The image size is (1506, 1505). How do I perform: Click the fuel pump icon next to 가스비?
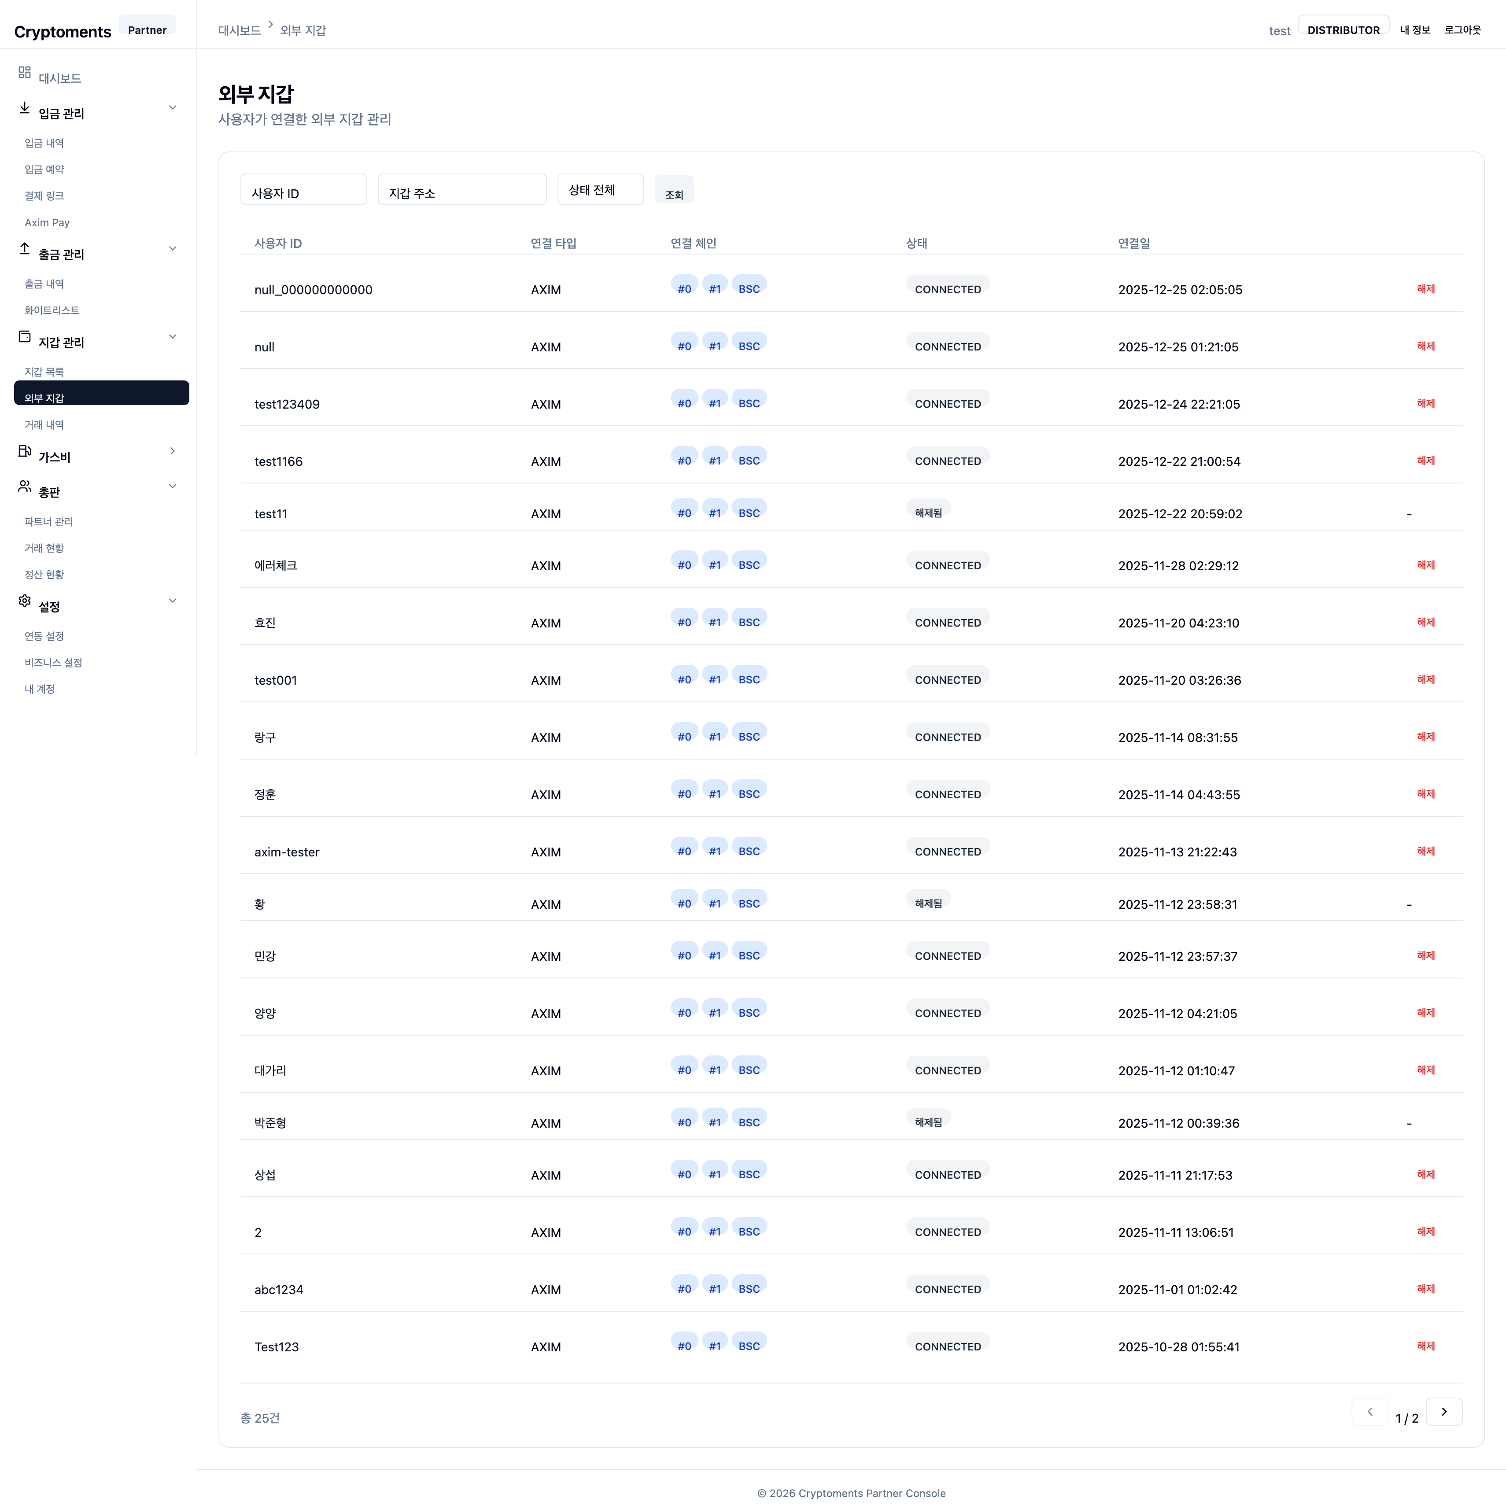tap(24, 451)
